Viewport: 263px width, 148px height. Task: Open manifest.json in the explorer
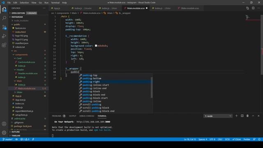pyautogui.click(x=22, y=43)
